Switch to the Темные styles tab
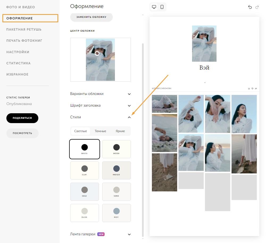Image resolution: width=270 pixels, height=243 pixels. pos(100,131)
